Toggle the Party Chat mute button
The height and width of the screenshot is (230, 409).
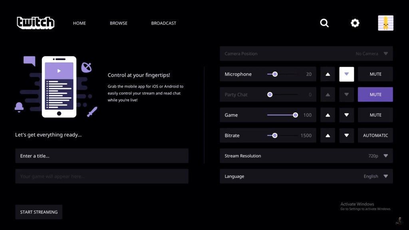point(375,95)
